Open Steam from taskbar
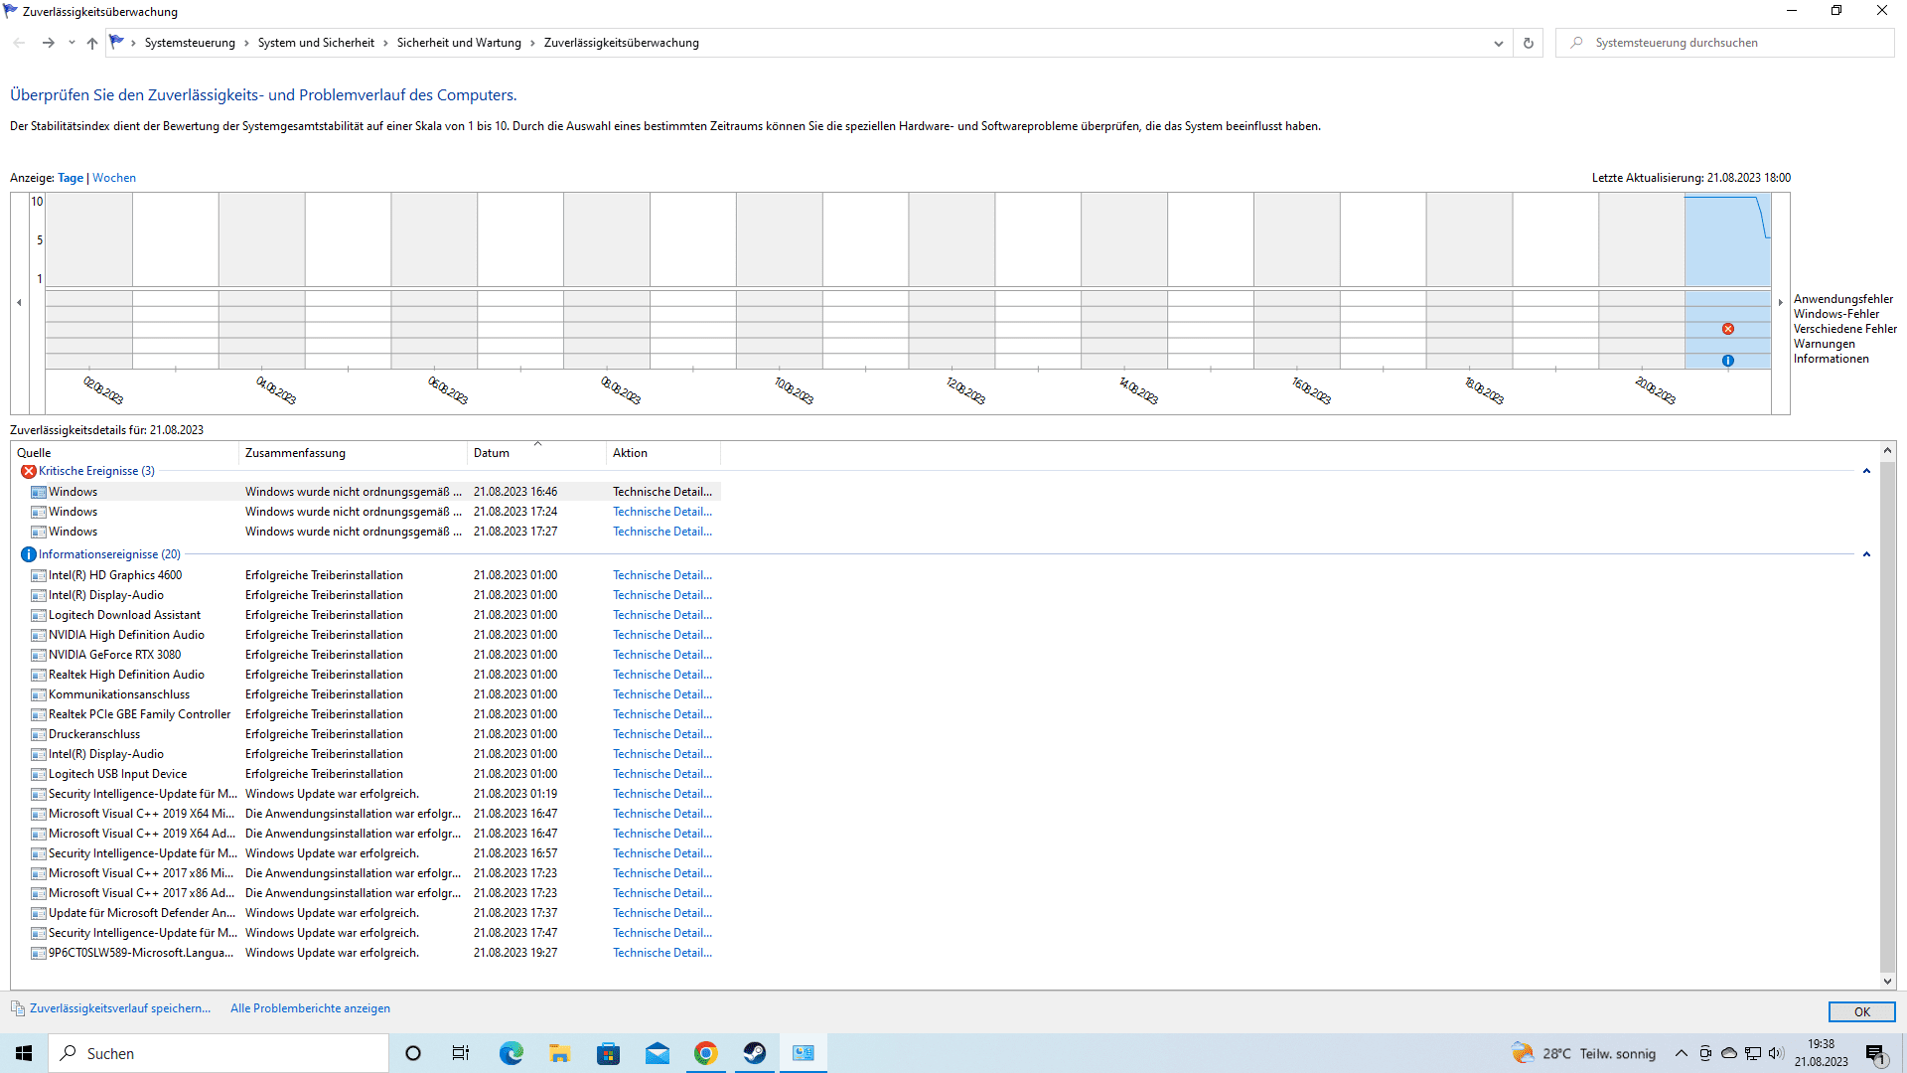Screen dimensions: 1907x1073 tap(754, 1053)
